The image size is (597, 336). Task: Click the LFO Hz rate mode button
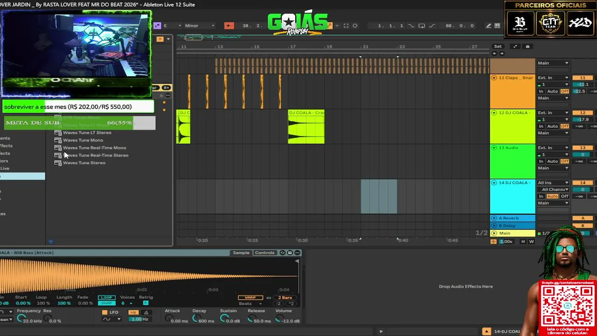133,312
